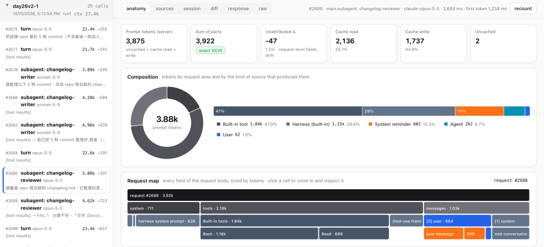
Task: Click the recount button
Action: pos(523,8)
